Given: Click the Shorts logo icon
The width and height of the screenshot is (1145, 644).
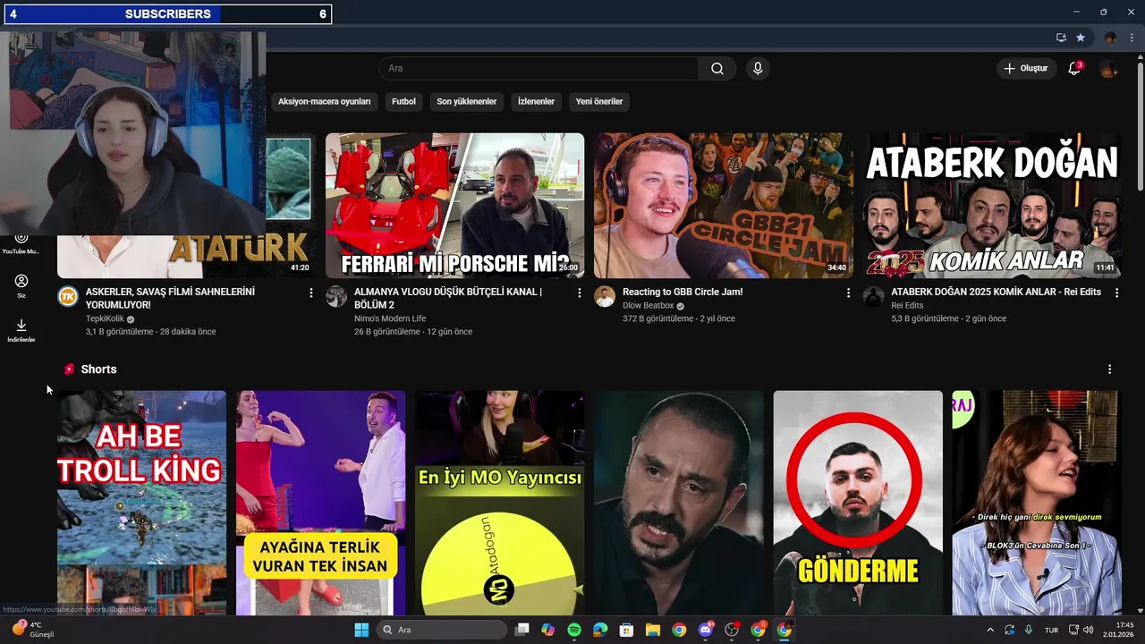Looking at the screenshot, I should coord(69,369).
